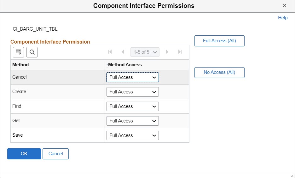Screen dimensions: 295x178
Task: Click the Cancel button at bottom
Action: (55, 154)
